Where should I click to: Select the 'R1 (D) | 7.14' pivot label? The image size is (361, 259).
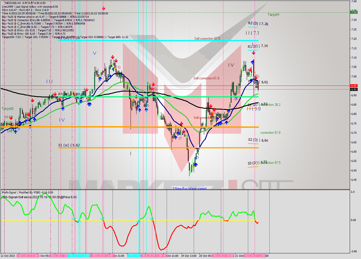tap(258, 46)
